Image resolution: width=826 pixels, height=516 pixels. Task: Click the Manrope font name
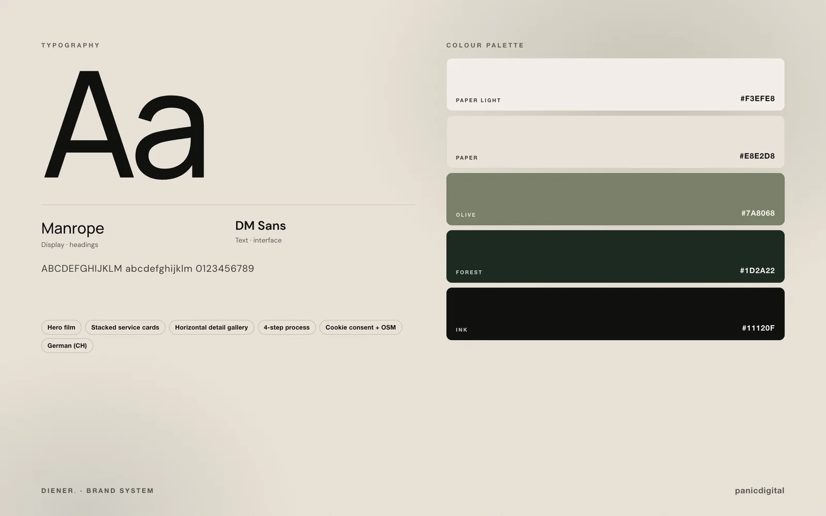(73, 228)
